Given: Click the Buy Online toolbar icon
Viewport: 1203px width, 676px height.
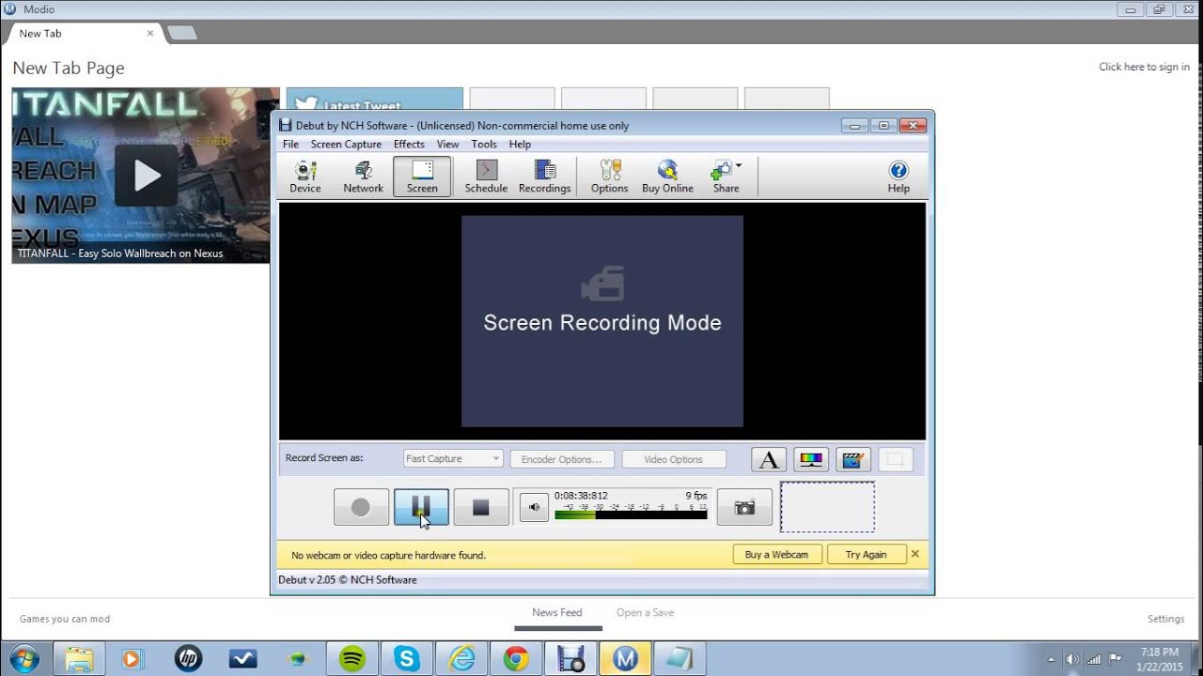Looking at the screenshot, I should pyautogui.click(x=667, y=177).
